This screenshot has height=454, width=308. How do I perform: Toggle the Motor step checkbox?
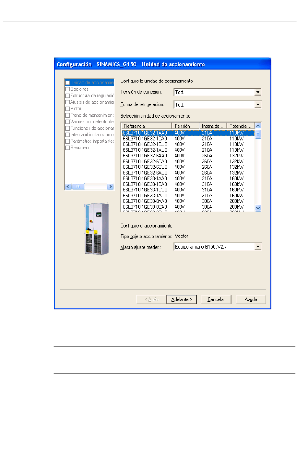(x=67, y=109)
